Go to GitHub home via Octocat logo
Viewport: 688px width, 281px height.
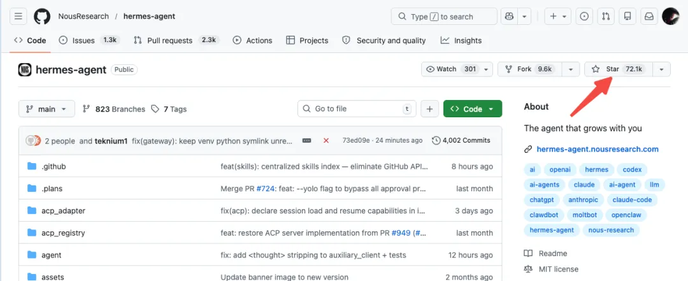pyautogui.click(x=42, y=17)
